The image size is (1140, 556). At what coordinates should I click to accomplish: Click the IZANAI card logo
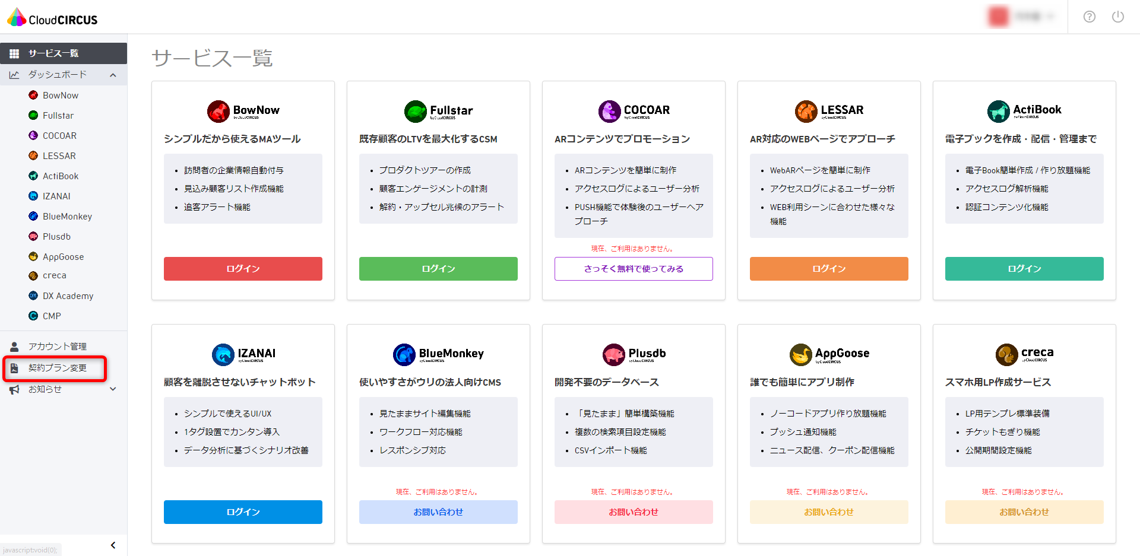pos(243,354)
